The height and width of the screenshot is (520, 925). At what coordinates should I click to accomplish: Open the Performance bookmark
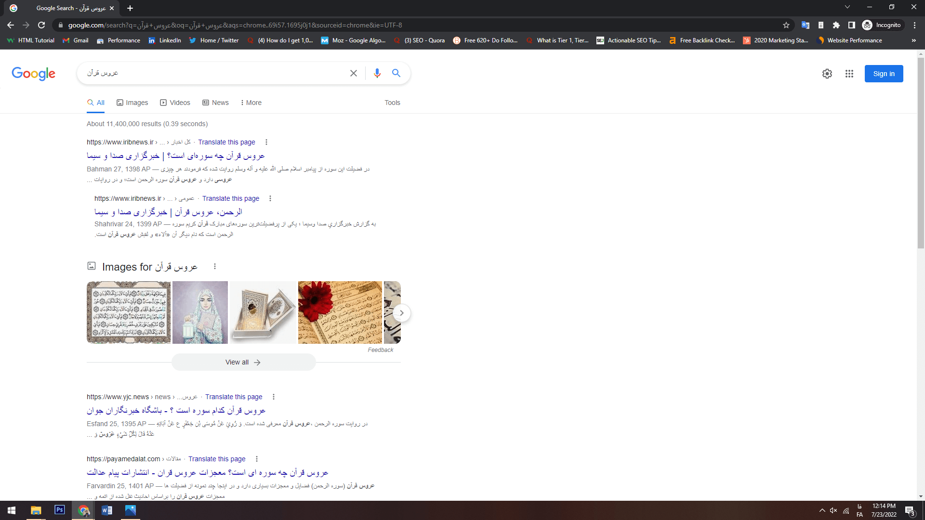[119, 40]
